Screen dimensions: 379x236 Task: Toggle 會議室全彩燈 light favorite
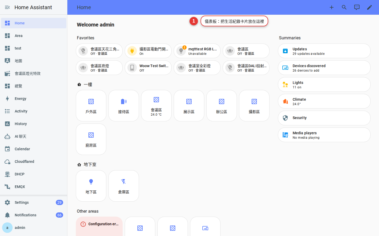click(181, 68)
